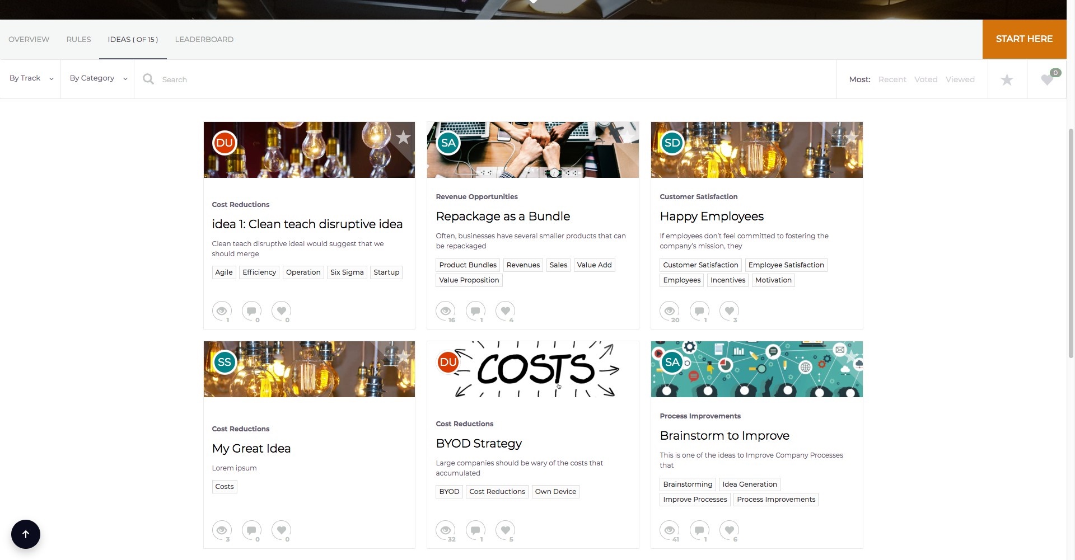Screen dimensions: 1075x560
Task: Open 'My Great Idea' title
Action: coord(251,449)
